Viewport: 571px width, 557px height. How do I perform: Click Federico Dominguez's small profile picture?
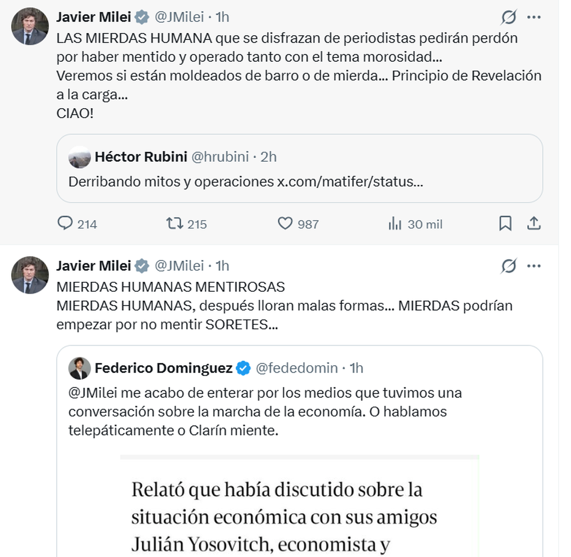79,368
